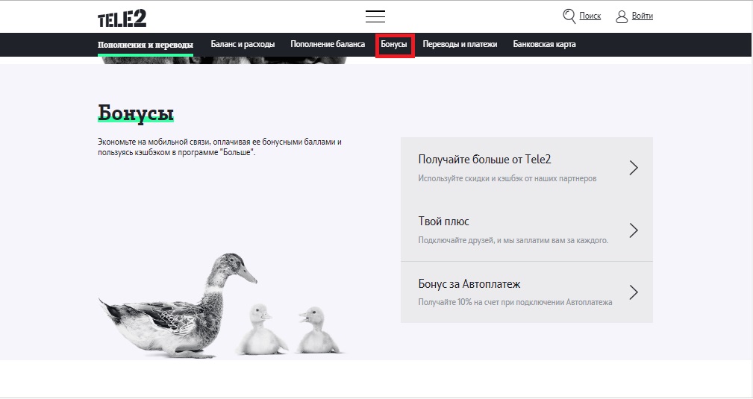Click chevron beside Бонус за Автоплатеж
The image size is (753, 399).
(x=633, y=292)
